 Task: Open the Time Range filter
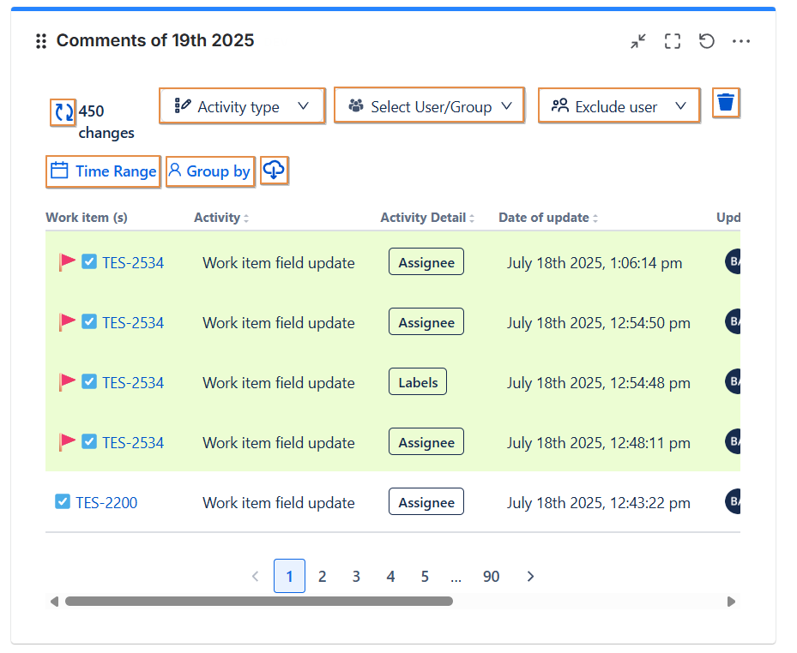103,171
